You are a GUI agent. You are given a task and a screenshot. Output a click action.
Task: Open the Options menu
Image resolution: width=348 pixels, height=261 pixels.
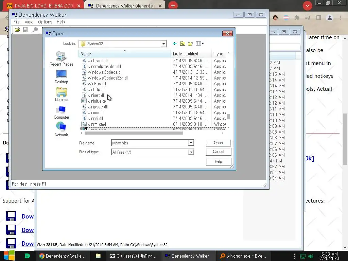coord(45,22)
